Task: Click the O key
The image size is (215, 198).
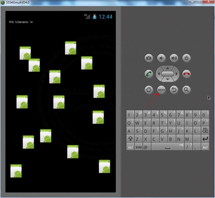Action: click(x=197, y=122)
